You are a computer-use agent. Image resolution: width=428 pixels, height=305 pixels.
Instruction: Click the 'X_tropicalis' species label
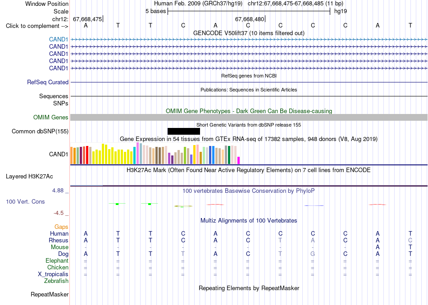point(53,274)
